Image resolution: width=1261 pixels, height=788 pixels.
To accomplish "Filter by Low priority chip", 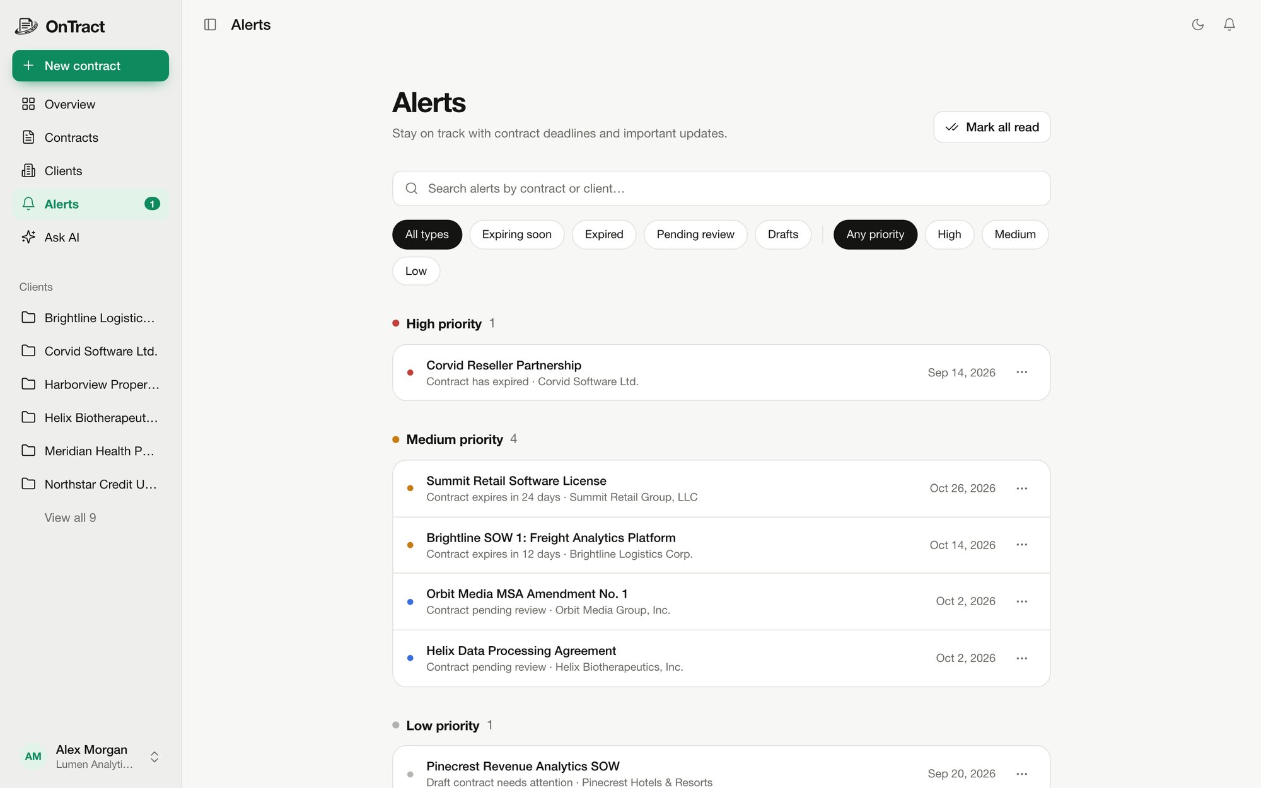I will pos(416,271).
